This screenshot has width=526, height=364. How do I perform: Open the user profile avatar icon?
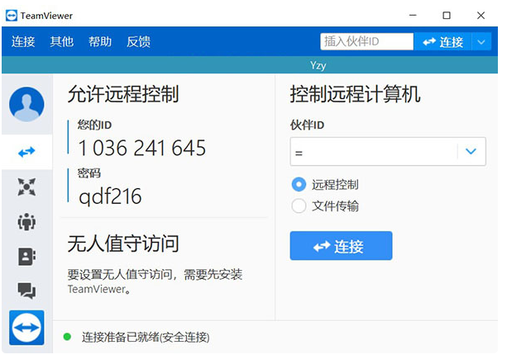point(26,104)
